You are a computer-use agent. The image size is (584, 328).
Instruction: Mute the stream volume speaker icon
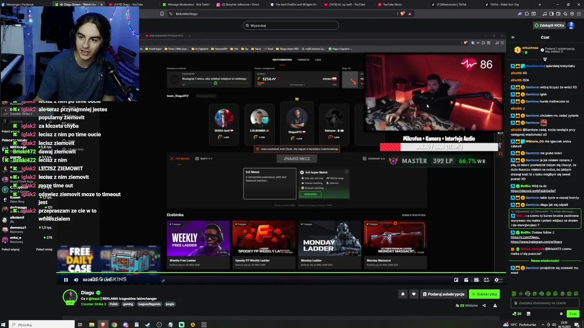click(76, 280)
